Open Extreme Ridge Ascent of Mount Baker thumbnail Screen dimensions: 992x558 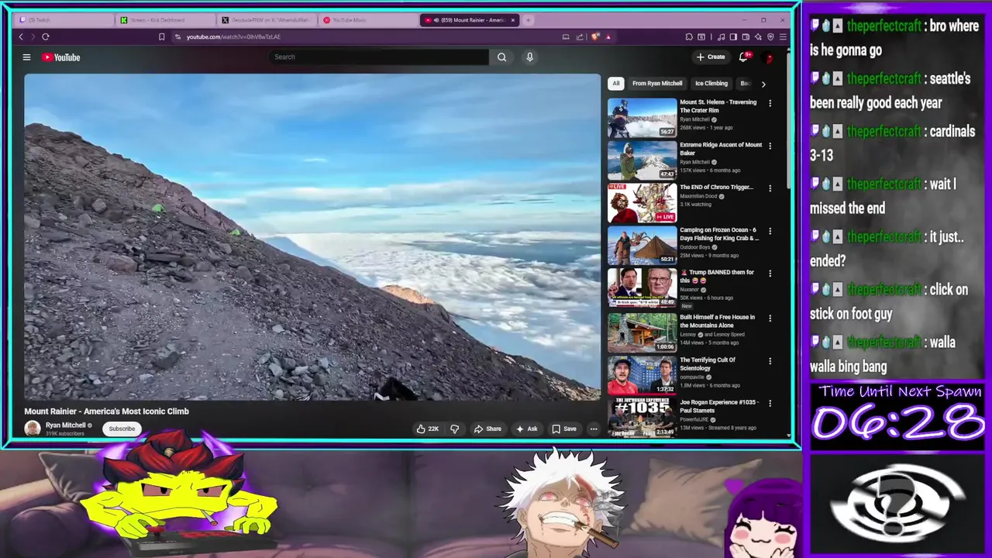tap(642, 160)
